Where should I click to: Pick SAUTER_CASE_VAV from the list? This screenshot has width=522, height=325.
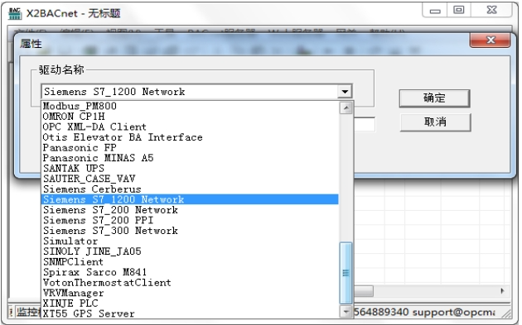pyautogui.click(x=190, y=179)
